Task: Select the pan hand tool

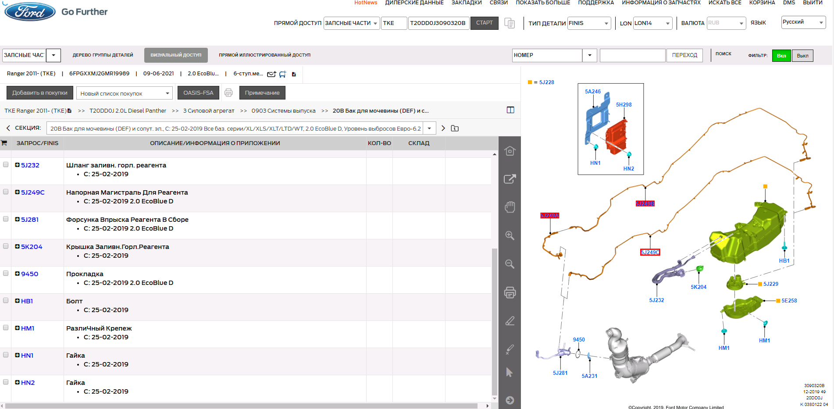Action: pyautogui.click(x=510, y=207)
